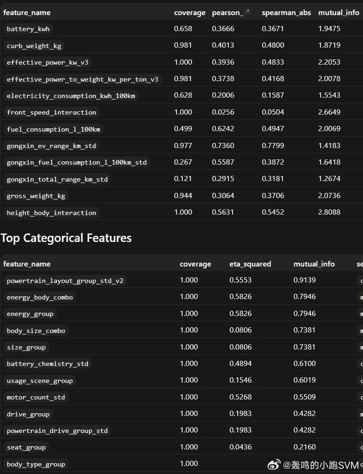The width and height of the screenshot is (363, 474).
Task: Click the spearman_abs column header
Action: click(286, 13)
